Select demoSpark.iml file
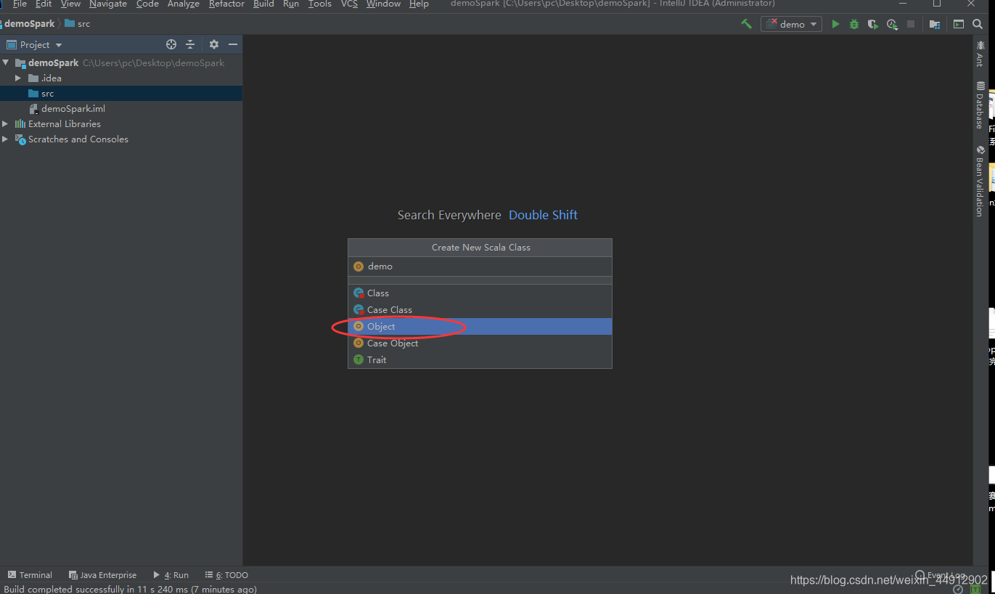 [121, 108]
